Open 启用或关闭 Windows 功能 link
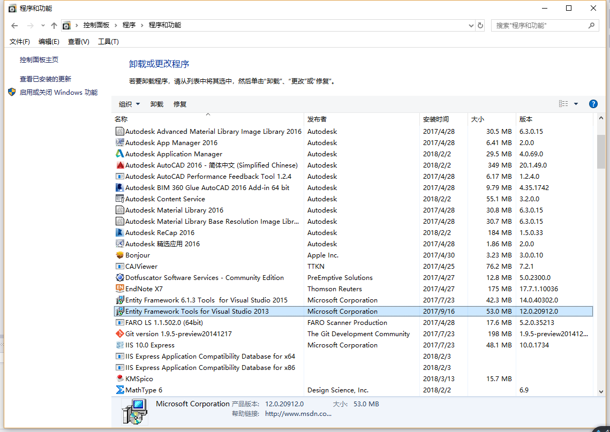The image size is (610, 432). coord(58,93)
